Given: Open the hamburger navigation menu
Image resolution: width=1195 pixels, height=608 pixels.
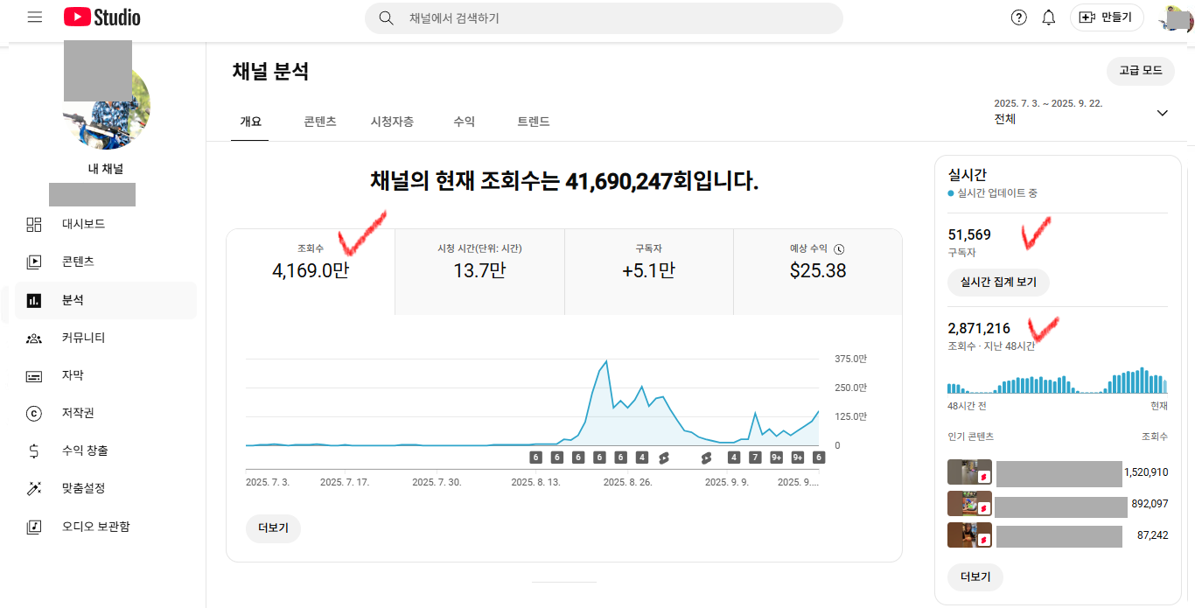Looking at the screenshot, I should [x=35, y=17].
